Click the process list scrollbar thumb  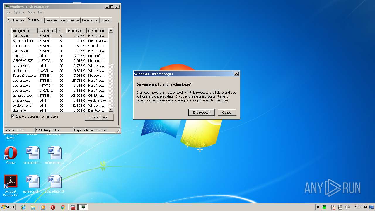point(111,49)
